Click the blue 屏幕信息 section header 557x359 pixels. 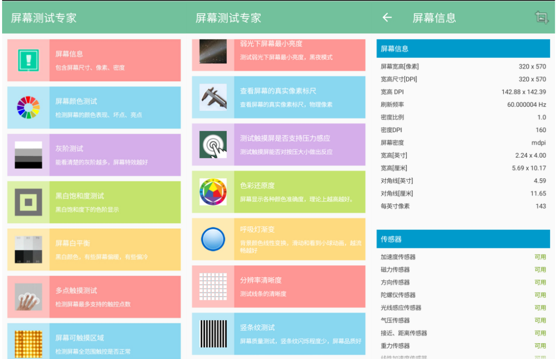(463, 49)
